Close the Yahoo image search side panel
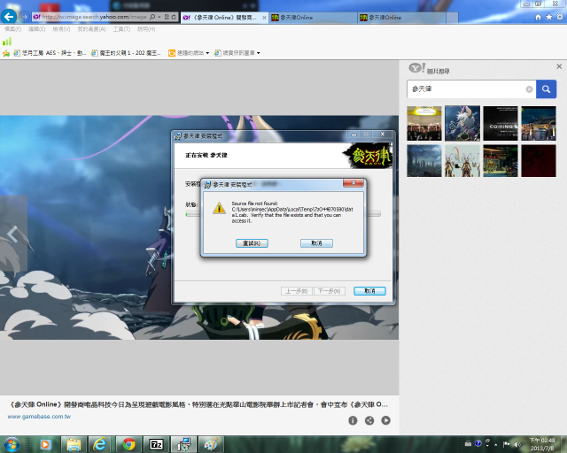 [x=559, y=66]
